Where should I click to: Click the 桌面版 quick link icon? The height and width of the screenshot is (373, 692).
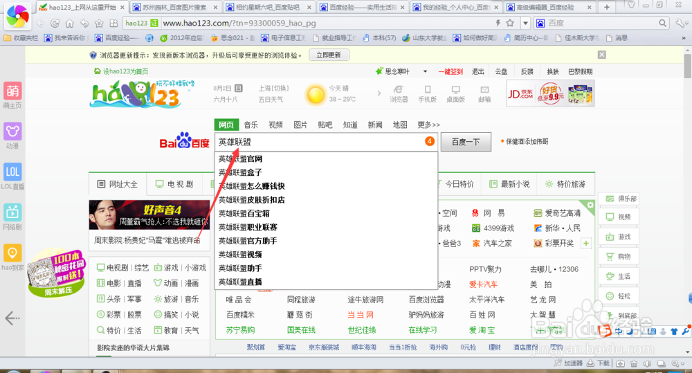[455, 94]
